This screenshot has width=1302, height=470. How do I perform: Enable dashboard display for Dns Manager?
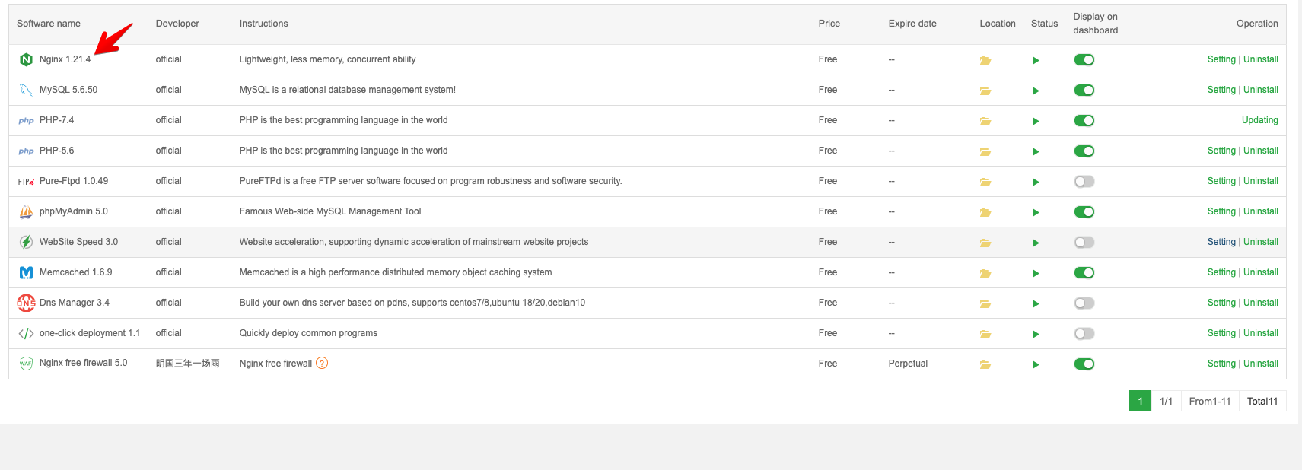click(x=1084, y=303)
